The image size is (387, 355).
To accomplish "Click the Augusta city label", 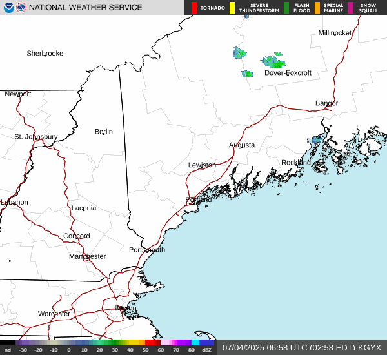I will (242, 145).
